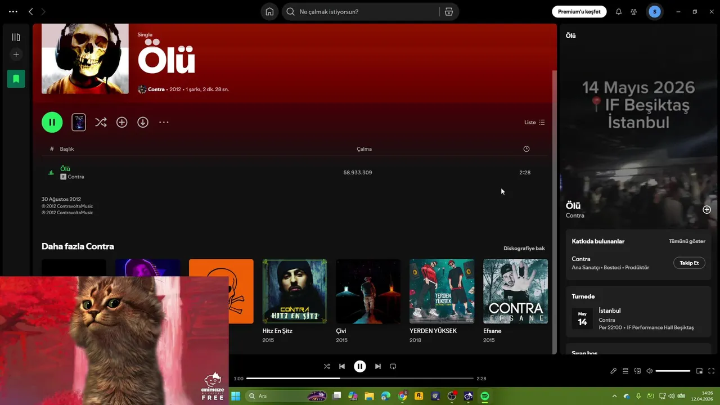720x405 pixels.
Task: Show hidden system tray icons chevron
Action: point(614,396)
